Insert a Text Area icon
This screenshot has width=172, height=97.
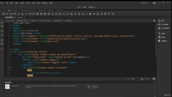[64, 14]
